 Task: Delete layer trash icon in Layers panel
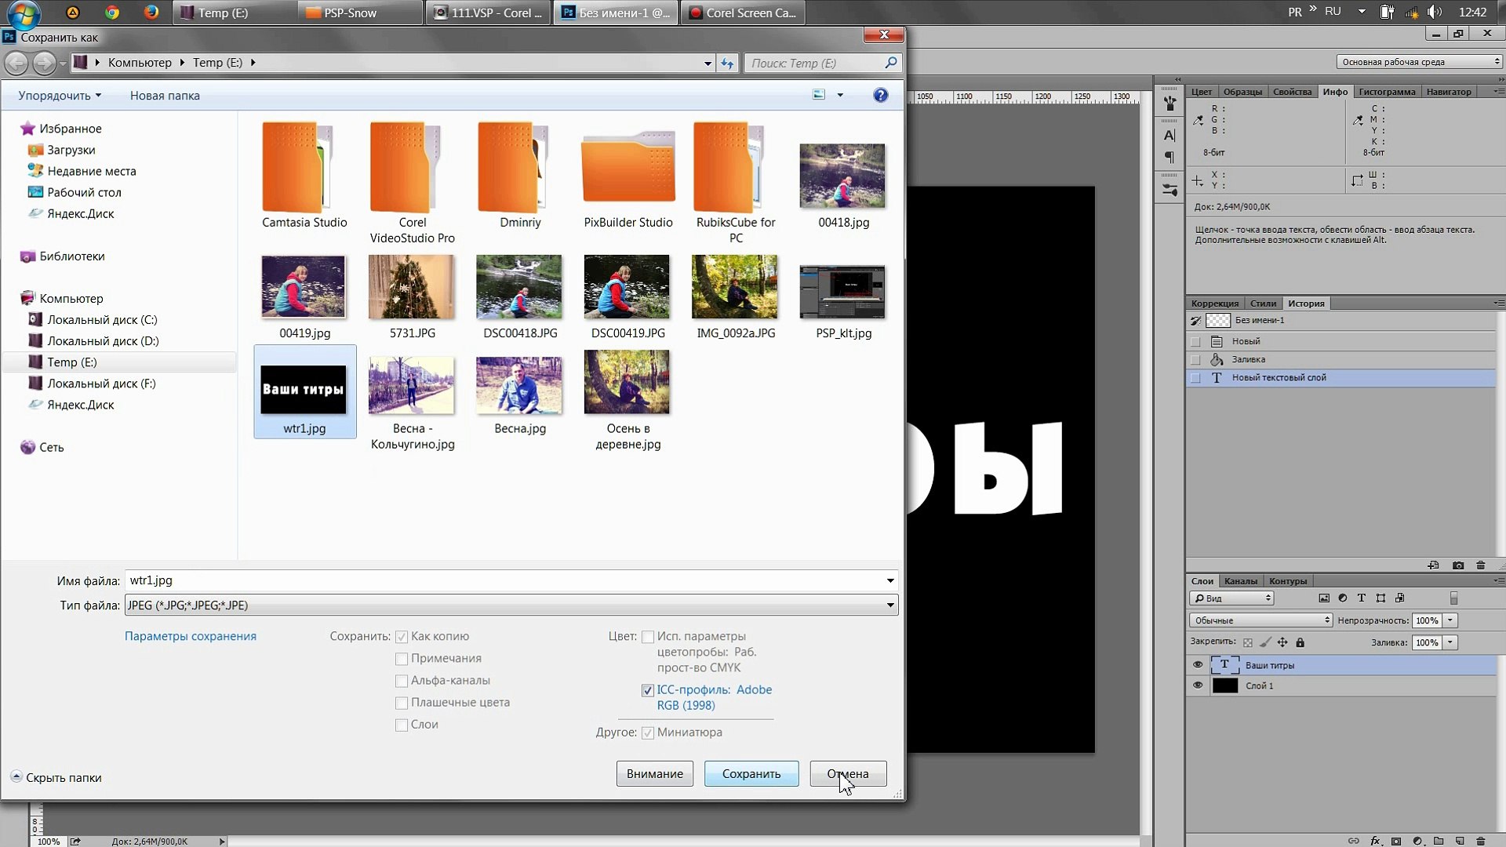coord(1481,841)
